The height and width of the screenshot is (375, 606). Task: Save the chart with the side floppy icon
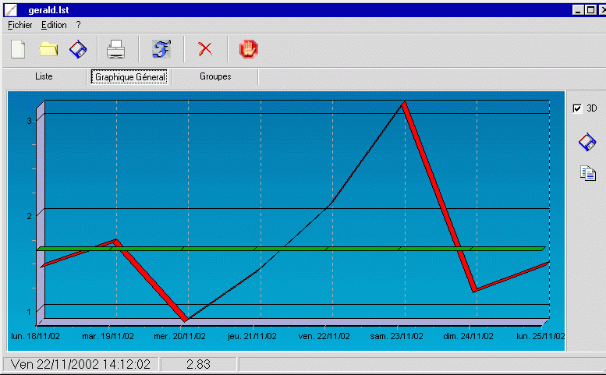click(x=587, y=142)
